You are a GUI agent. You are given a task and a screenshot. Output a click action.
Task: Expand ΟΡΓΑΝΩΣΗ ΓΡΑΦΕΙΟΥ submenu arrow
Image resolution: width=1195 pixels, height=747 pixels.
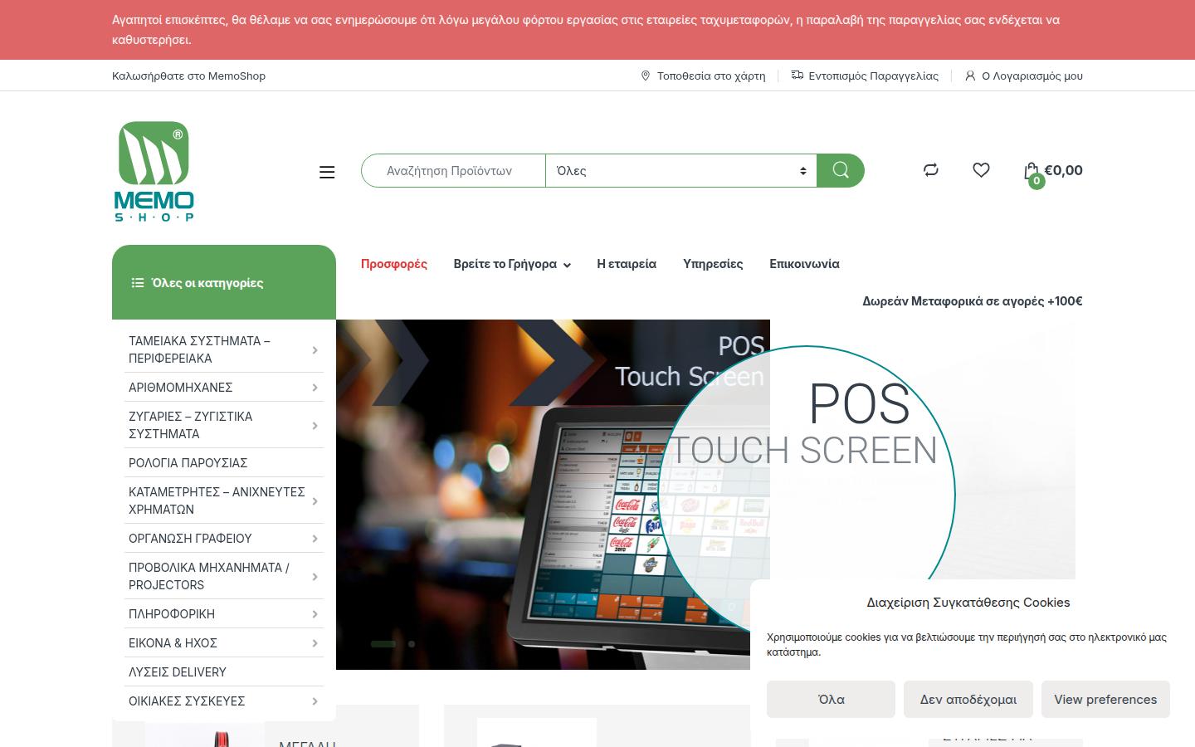point(315,539)
